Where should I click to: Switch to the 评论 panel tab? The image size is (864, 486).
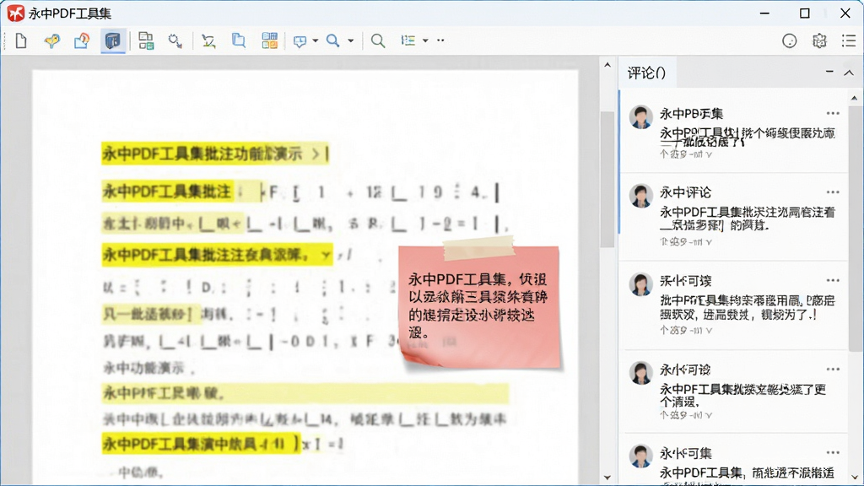point(645,73)
